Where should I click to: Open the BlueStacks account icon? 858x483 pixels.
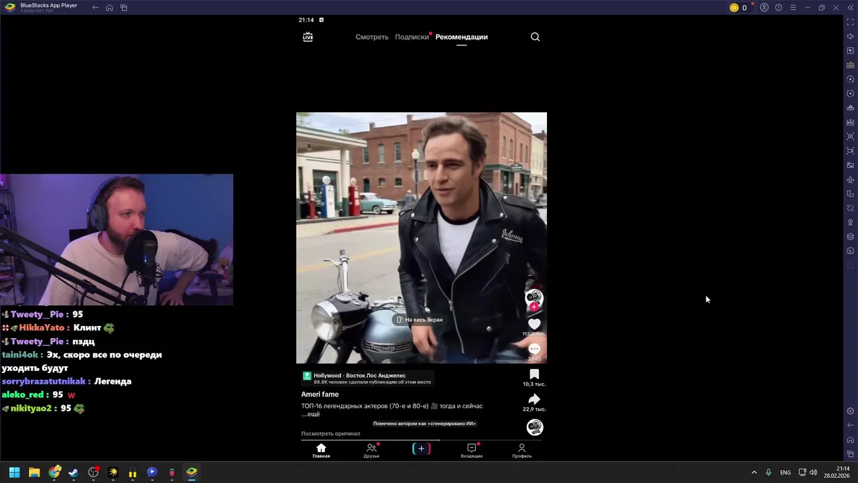764,7
